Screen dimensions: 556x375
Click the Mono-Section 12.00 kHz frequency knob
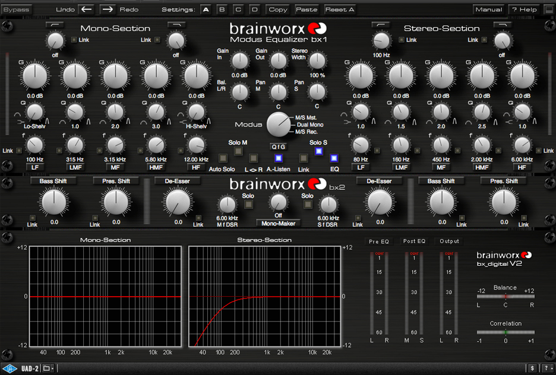point(196,145)
